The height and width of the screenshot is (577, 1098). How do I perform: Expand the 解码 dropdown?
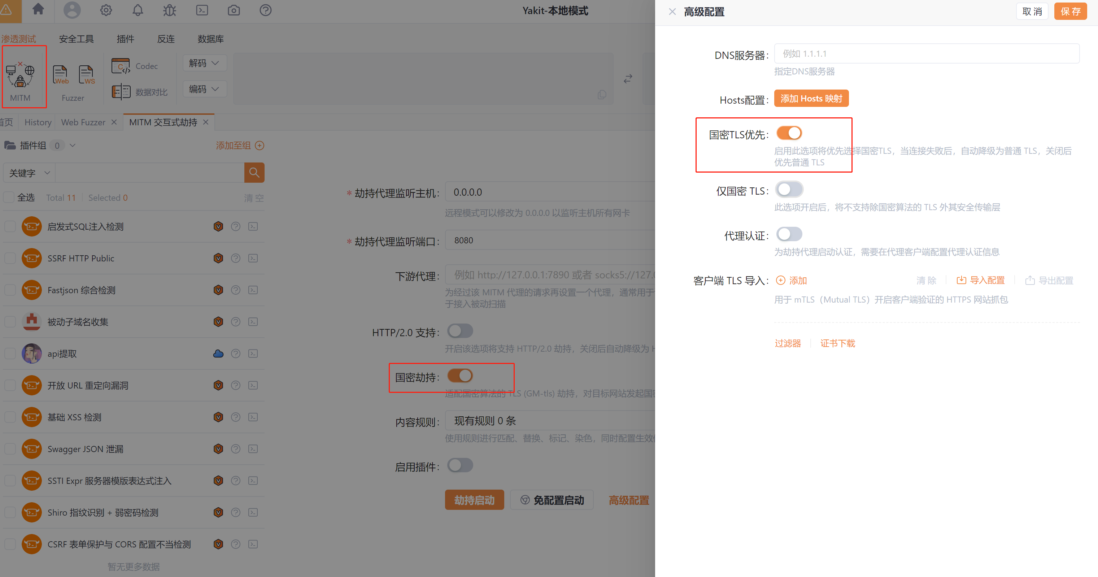coord(205,63)
